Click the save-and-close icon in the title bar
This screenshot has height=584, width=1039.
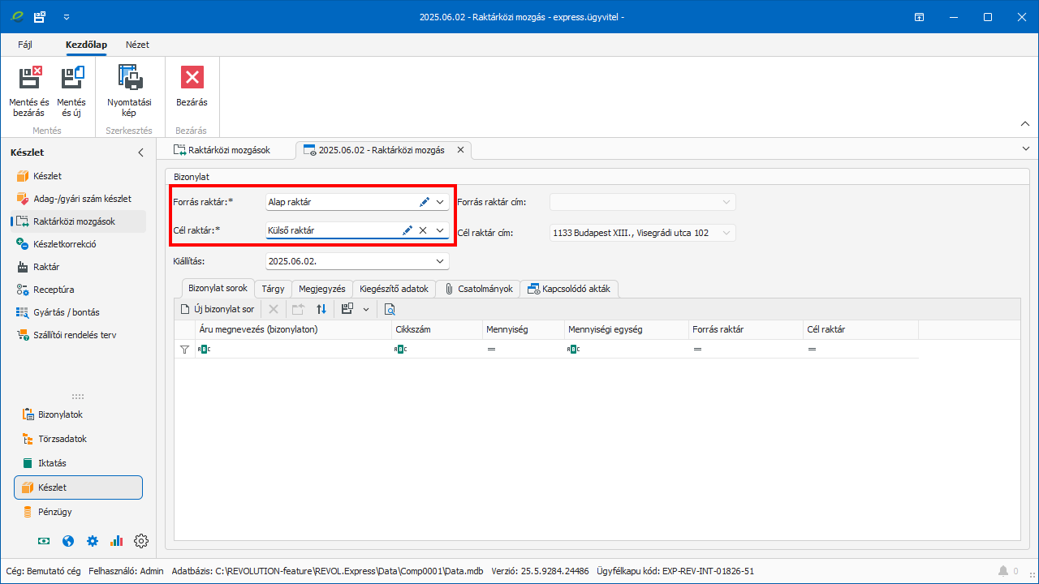coord(40,16)
